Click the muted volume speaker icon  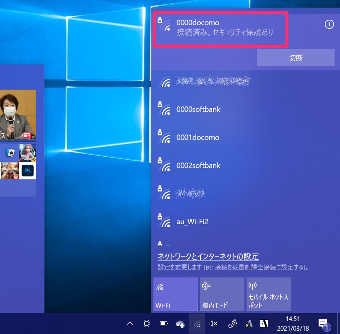pos(213,324)
